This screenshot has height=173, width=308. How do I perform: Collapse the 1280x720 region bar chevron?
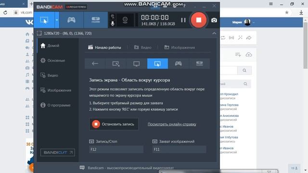click(x=214, y=33)
